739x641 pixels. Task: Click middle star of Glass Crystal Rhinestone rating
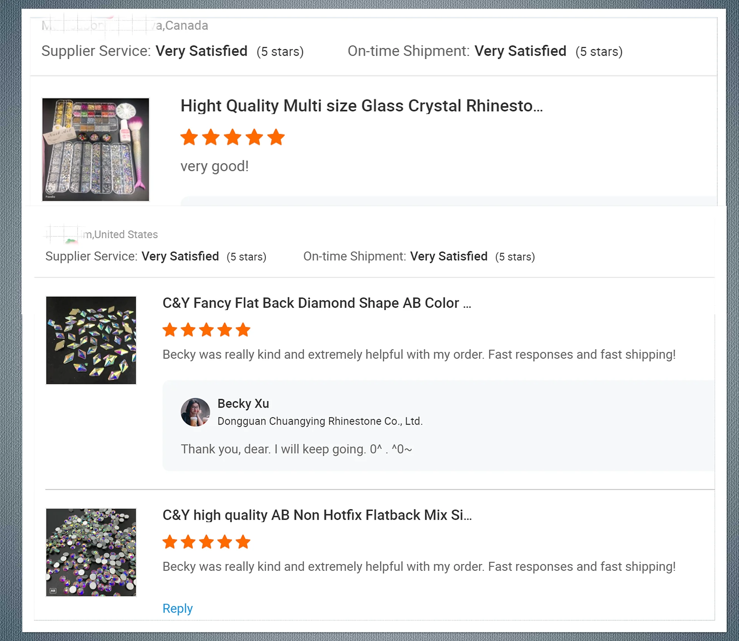[x=233, y=137]
